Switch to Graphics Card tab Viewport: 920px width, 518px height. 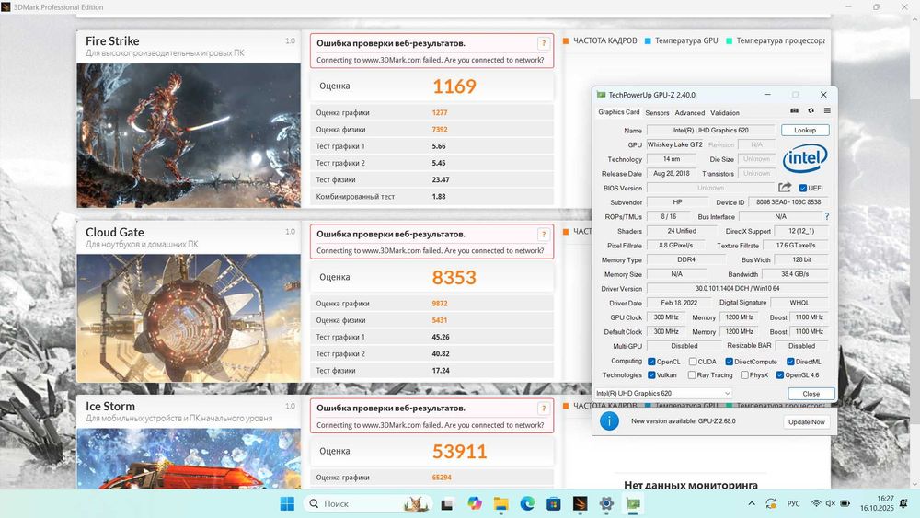tap(618, 112)
